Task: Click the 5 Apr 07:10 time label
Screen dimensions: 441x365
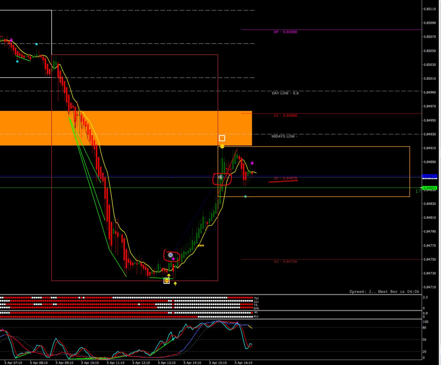Action: pyautogui.click(x=13, y=363)
